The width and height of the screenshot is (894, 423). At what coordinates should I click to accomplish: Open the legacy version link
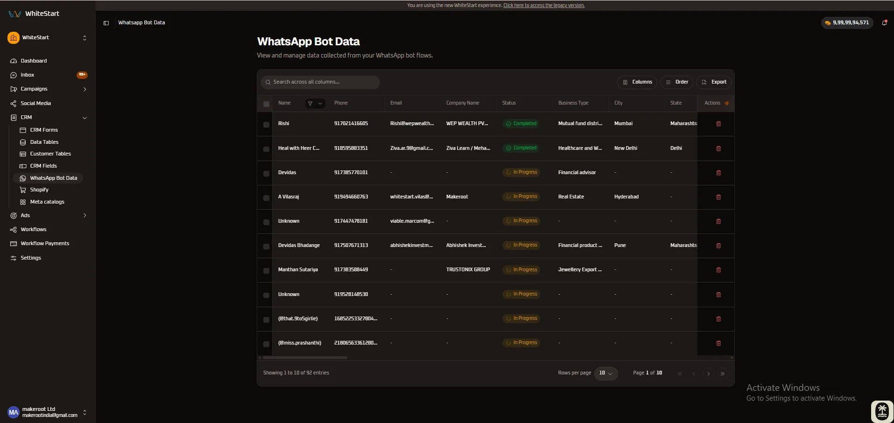[544, 6]
